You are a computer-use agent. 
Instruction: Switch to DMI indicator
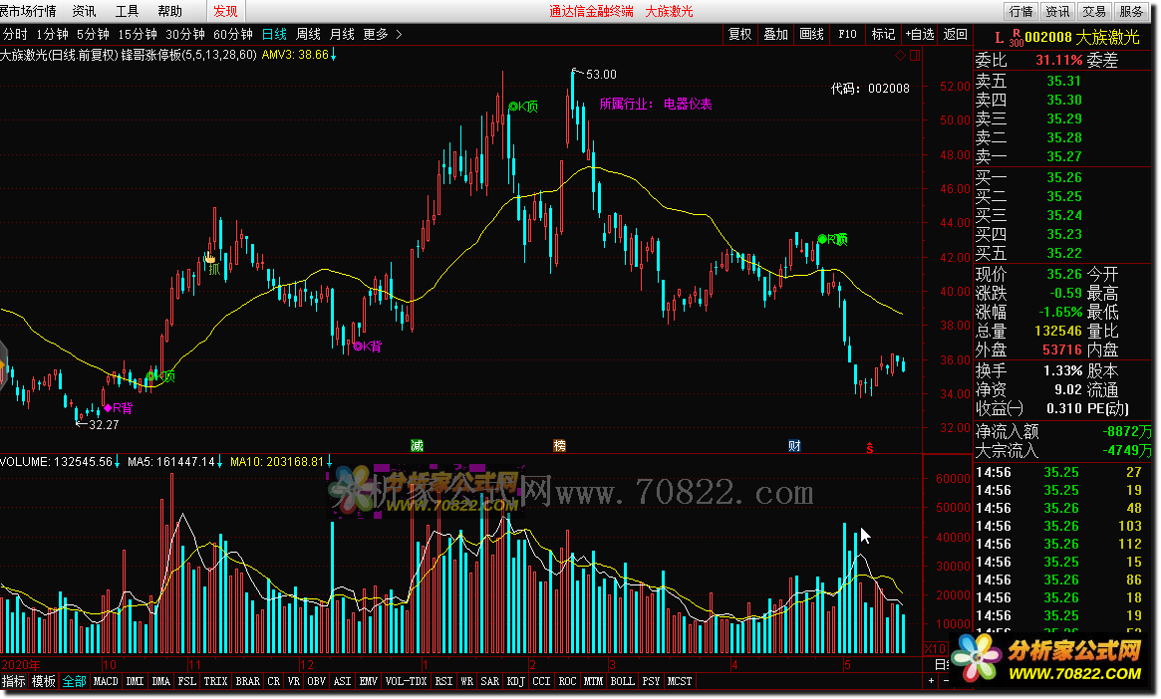pyautogui.click(x=135, y=681)
